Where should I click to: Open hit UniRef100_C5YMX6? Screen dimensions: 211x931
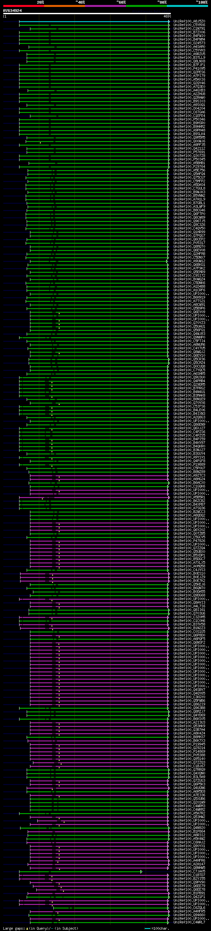tap(189, 25)
